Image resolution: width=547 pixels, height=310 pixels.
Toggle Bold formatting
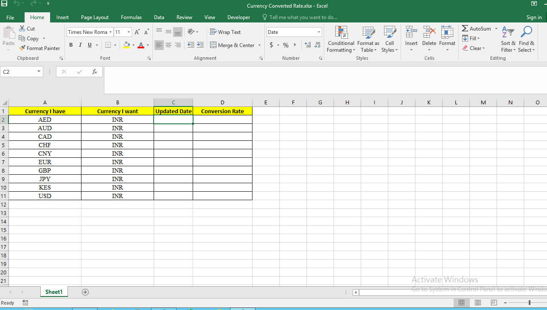pyautogui.click(x=70, y=45)
